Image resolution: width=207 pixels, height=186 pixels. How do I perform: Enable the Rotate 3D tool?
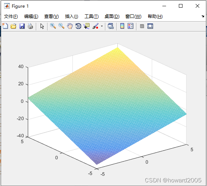(x=78, y=26)
